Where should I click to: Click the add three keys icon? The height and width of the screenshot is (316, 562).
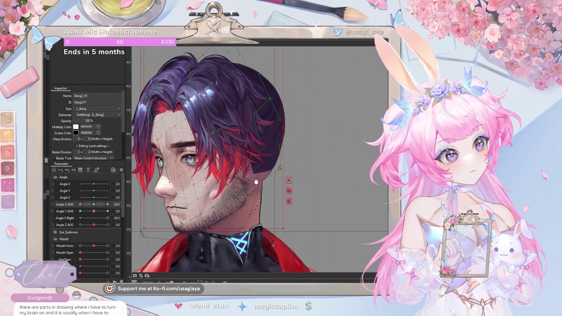pyautogui.click(x=67, y=170)
